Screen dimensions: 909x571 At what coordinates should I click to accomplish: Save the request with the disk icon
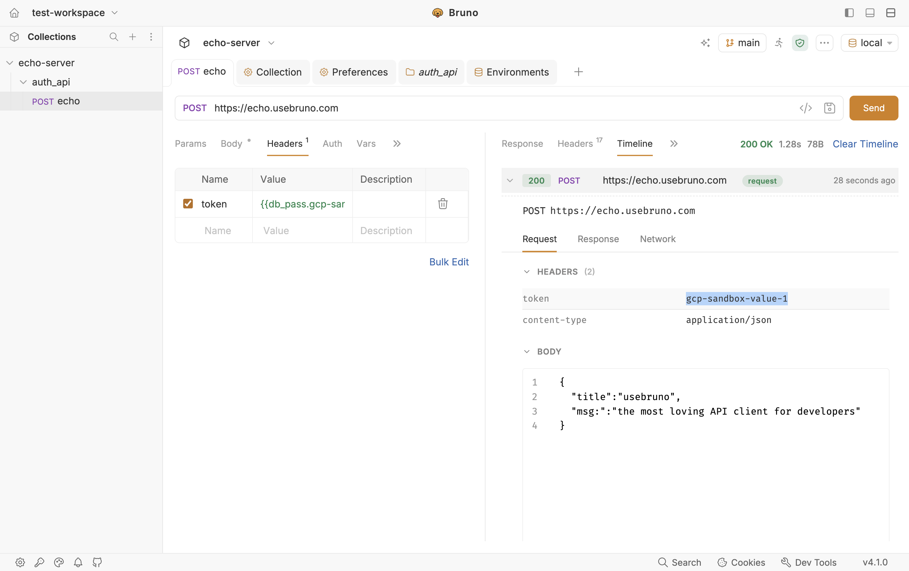[x=829, y=108]
